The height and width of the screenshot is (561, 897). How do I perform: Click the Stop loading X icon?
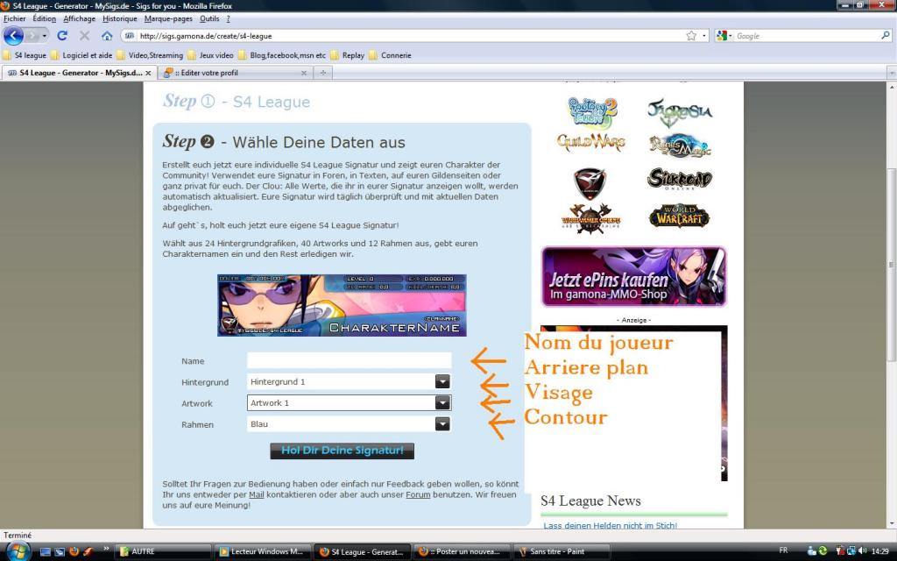(x=85, y=35)
